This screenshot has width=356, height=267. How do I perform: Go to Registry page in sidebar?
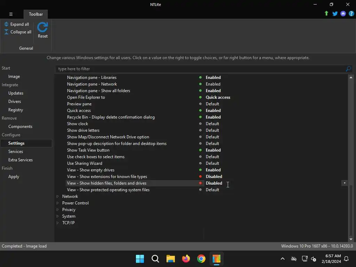pyautogui.click(x=16, y=110)
